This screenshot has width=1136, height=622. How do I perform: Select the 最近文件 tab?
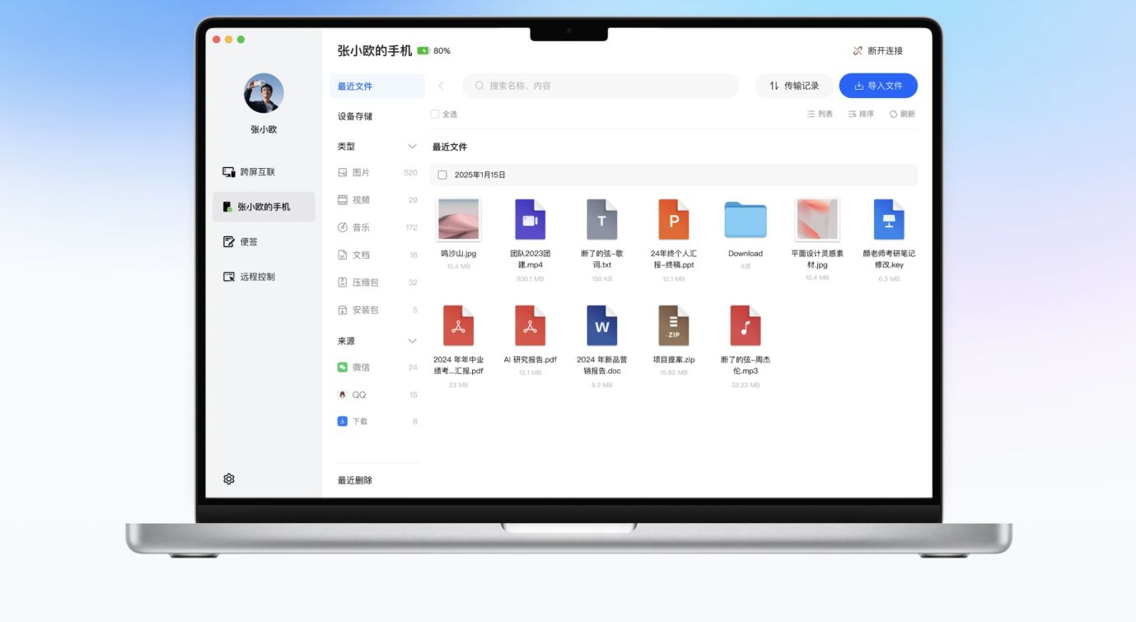(x=377, y=86)
